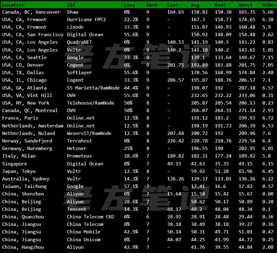Click Digital Ocean San Francisco Best 148.09
Screen dimensions: 277x253
point(223,35)
